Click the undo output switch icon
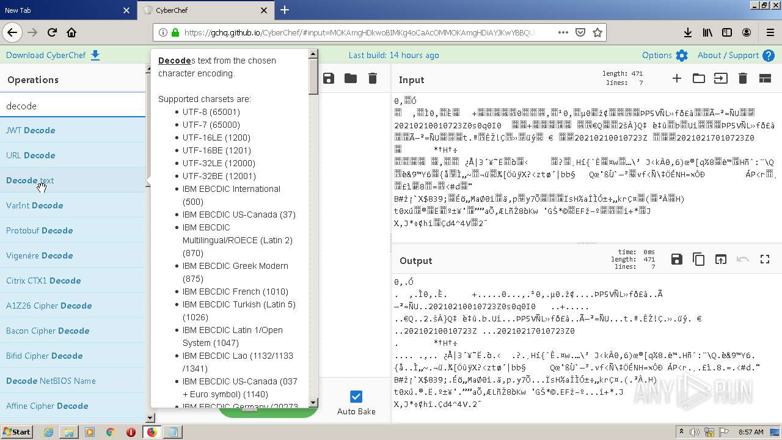The image size is (782, 440). [743, 259]
